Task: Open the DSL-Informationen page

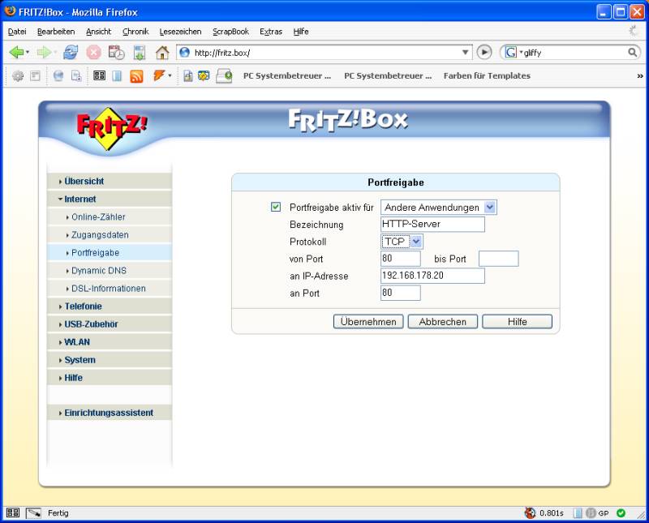Action: click(x=109, y=289)
